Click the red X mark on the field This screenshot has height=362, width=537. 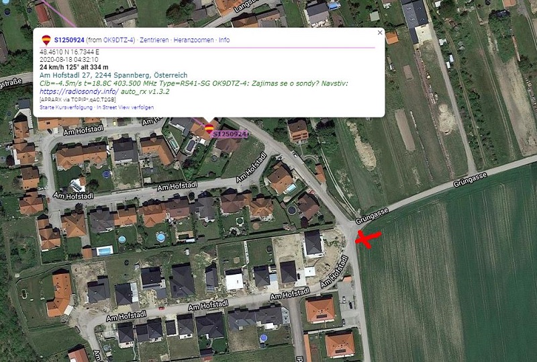(368, 239)
